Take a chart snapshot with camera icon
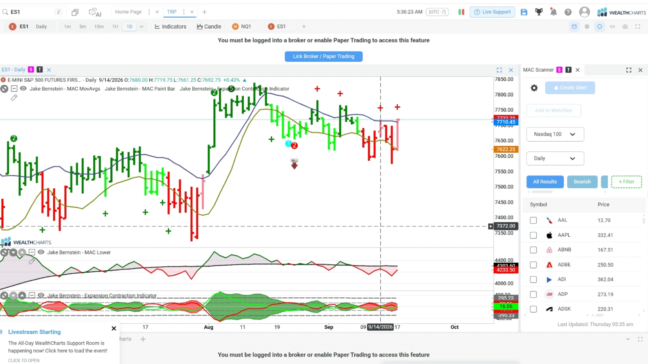The image size is (648, 364). (625, 27)
